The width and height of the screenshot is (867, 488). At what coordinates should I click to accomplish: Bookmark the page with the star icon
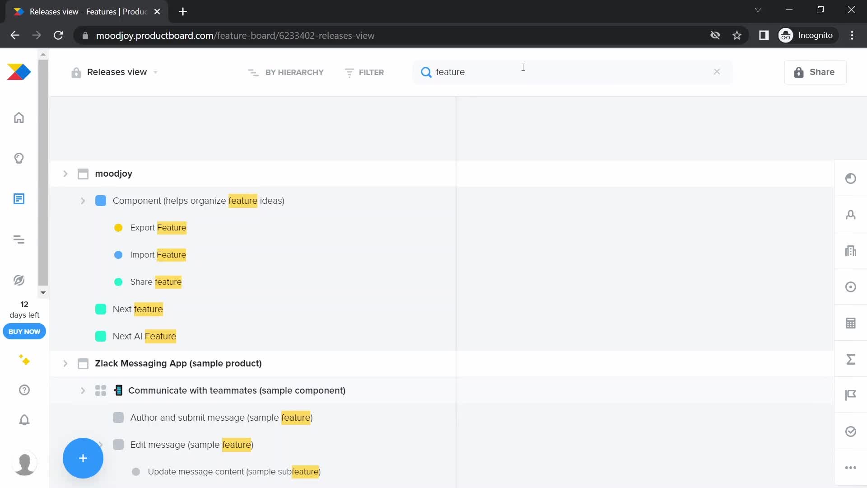point(737,35)
